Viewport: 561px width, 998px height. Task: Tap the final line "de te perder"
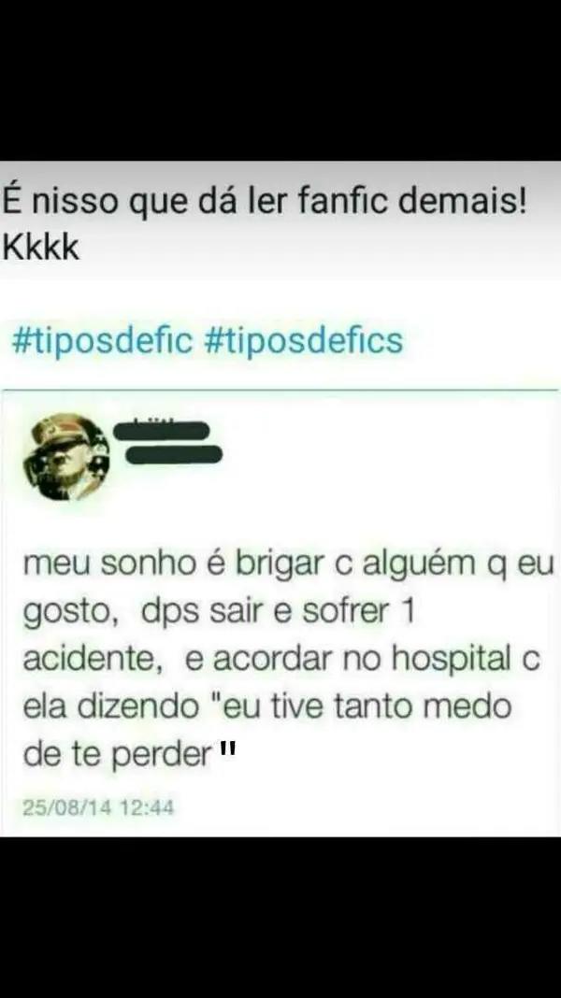pyautogui.click(x=117, y=755)
